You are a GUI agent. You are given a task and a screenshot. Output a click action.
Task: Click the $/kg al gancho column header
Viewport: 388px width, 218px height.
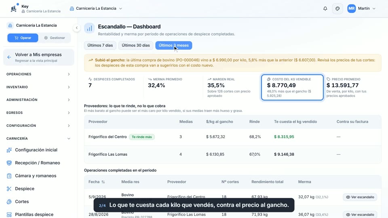219,122
